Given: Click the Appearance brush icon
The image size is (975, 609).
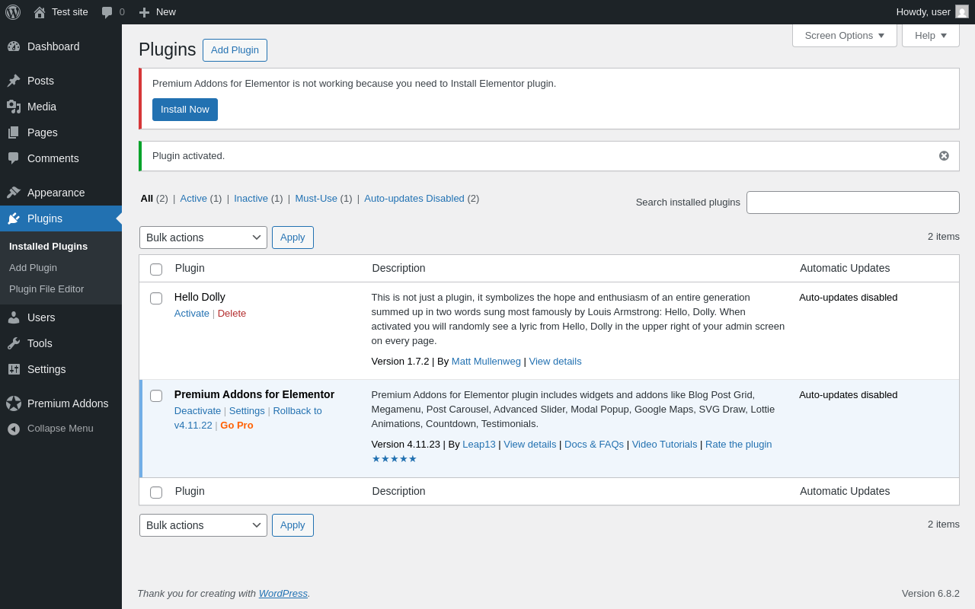Looking at the screenshot, I should coord(14,193).
